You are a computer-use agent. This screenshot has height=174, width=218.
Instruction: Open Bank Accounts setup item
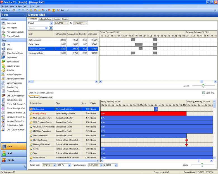[x=13, y=62]
